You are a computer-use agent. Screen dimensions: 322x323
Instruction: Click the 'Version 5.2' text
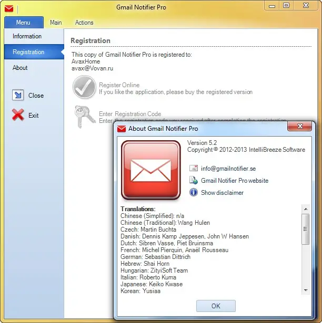(x=202, y=143)
